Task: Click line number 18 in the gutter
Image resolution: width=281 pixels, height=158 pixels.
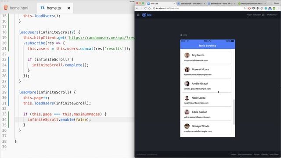Action: tap(4, 32)
